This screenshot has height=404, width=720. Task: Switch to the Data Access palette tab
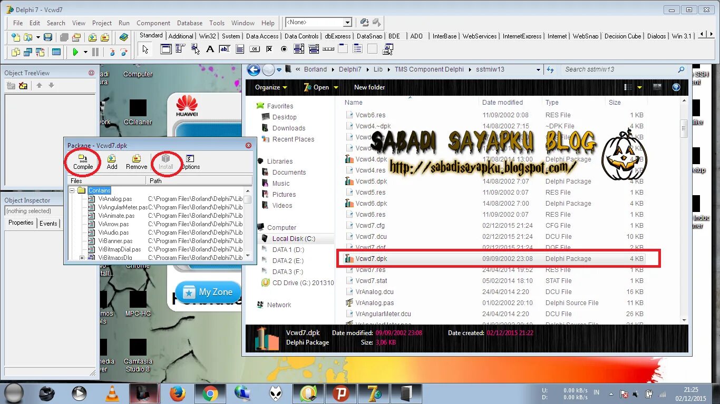click(262, 36)
